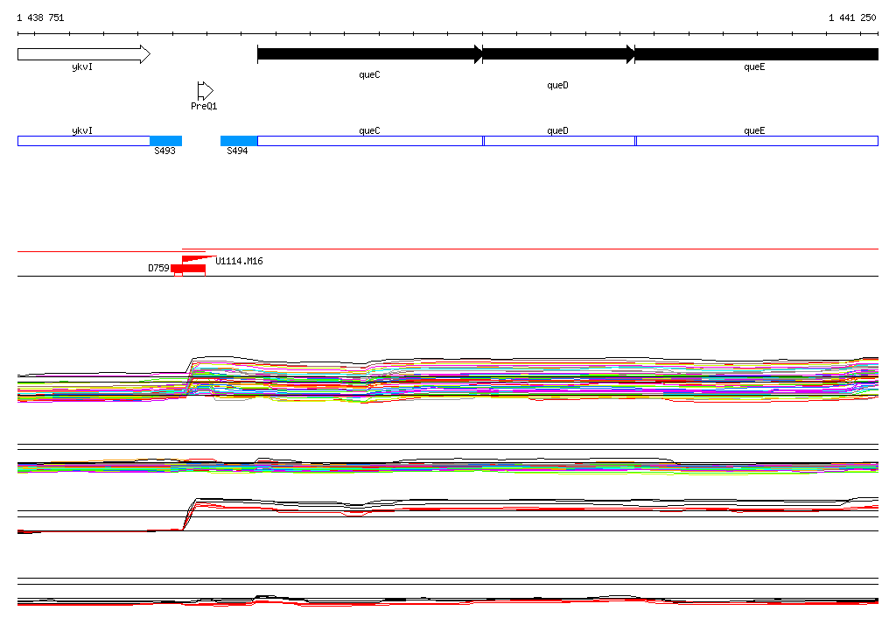Click the D759 text label
The width and height of the screenshot is (896, 625).
157,268
